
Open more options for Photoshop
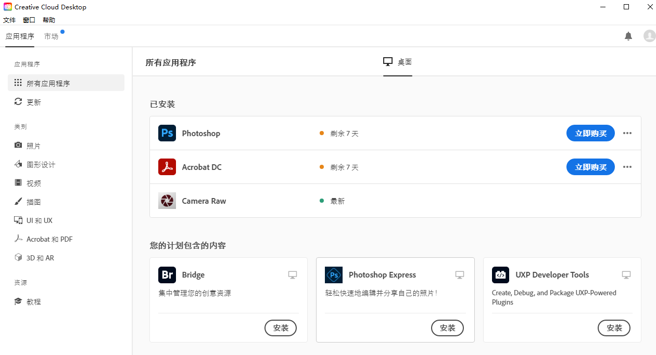627,133
